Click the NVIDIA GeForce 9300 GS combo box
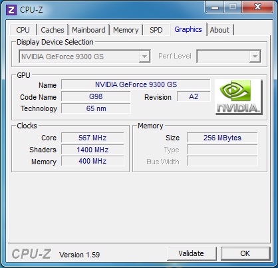The height and width of the screenshot is (268, 278). coord(84,57)
